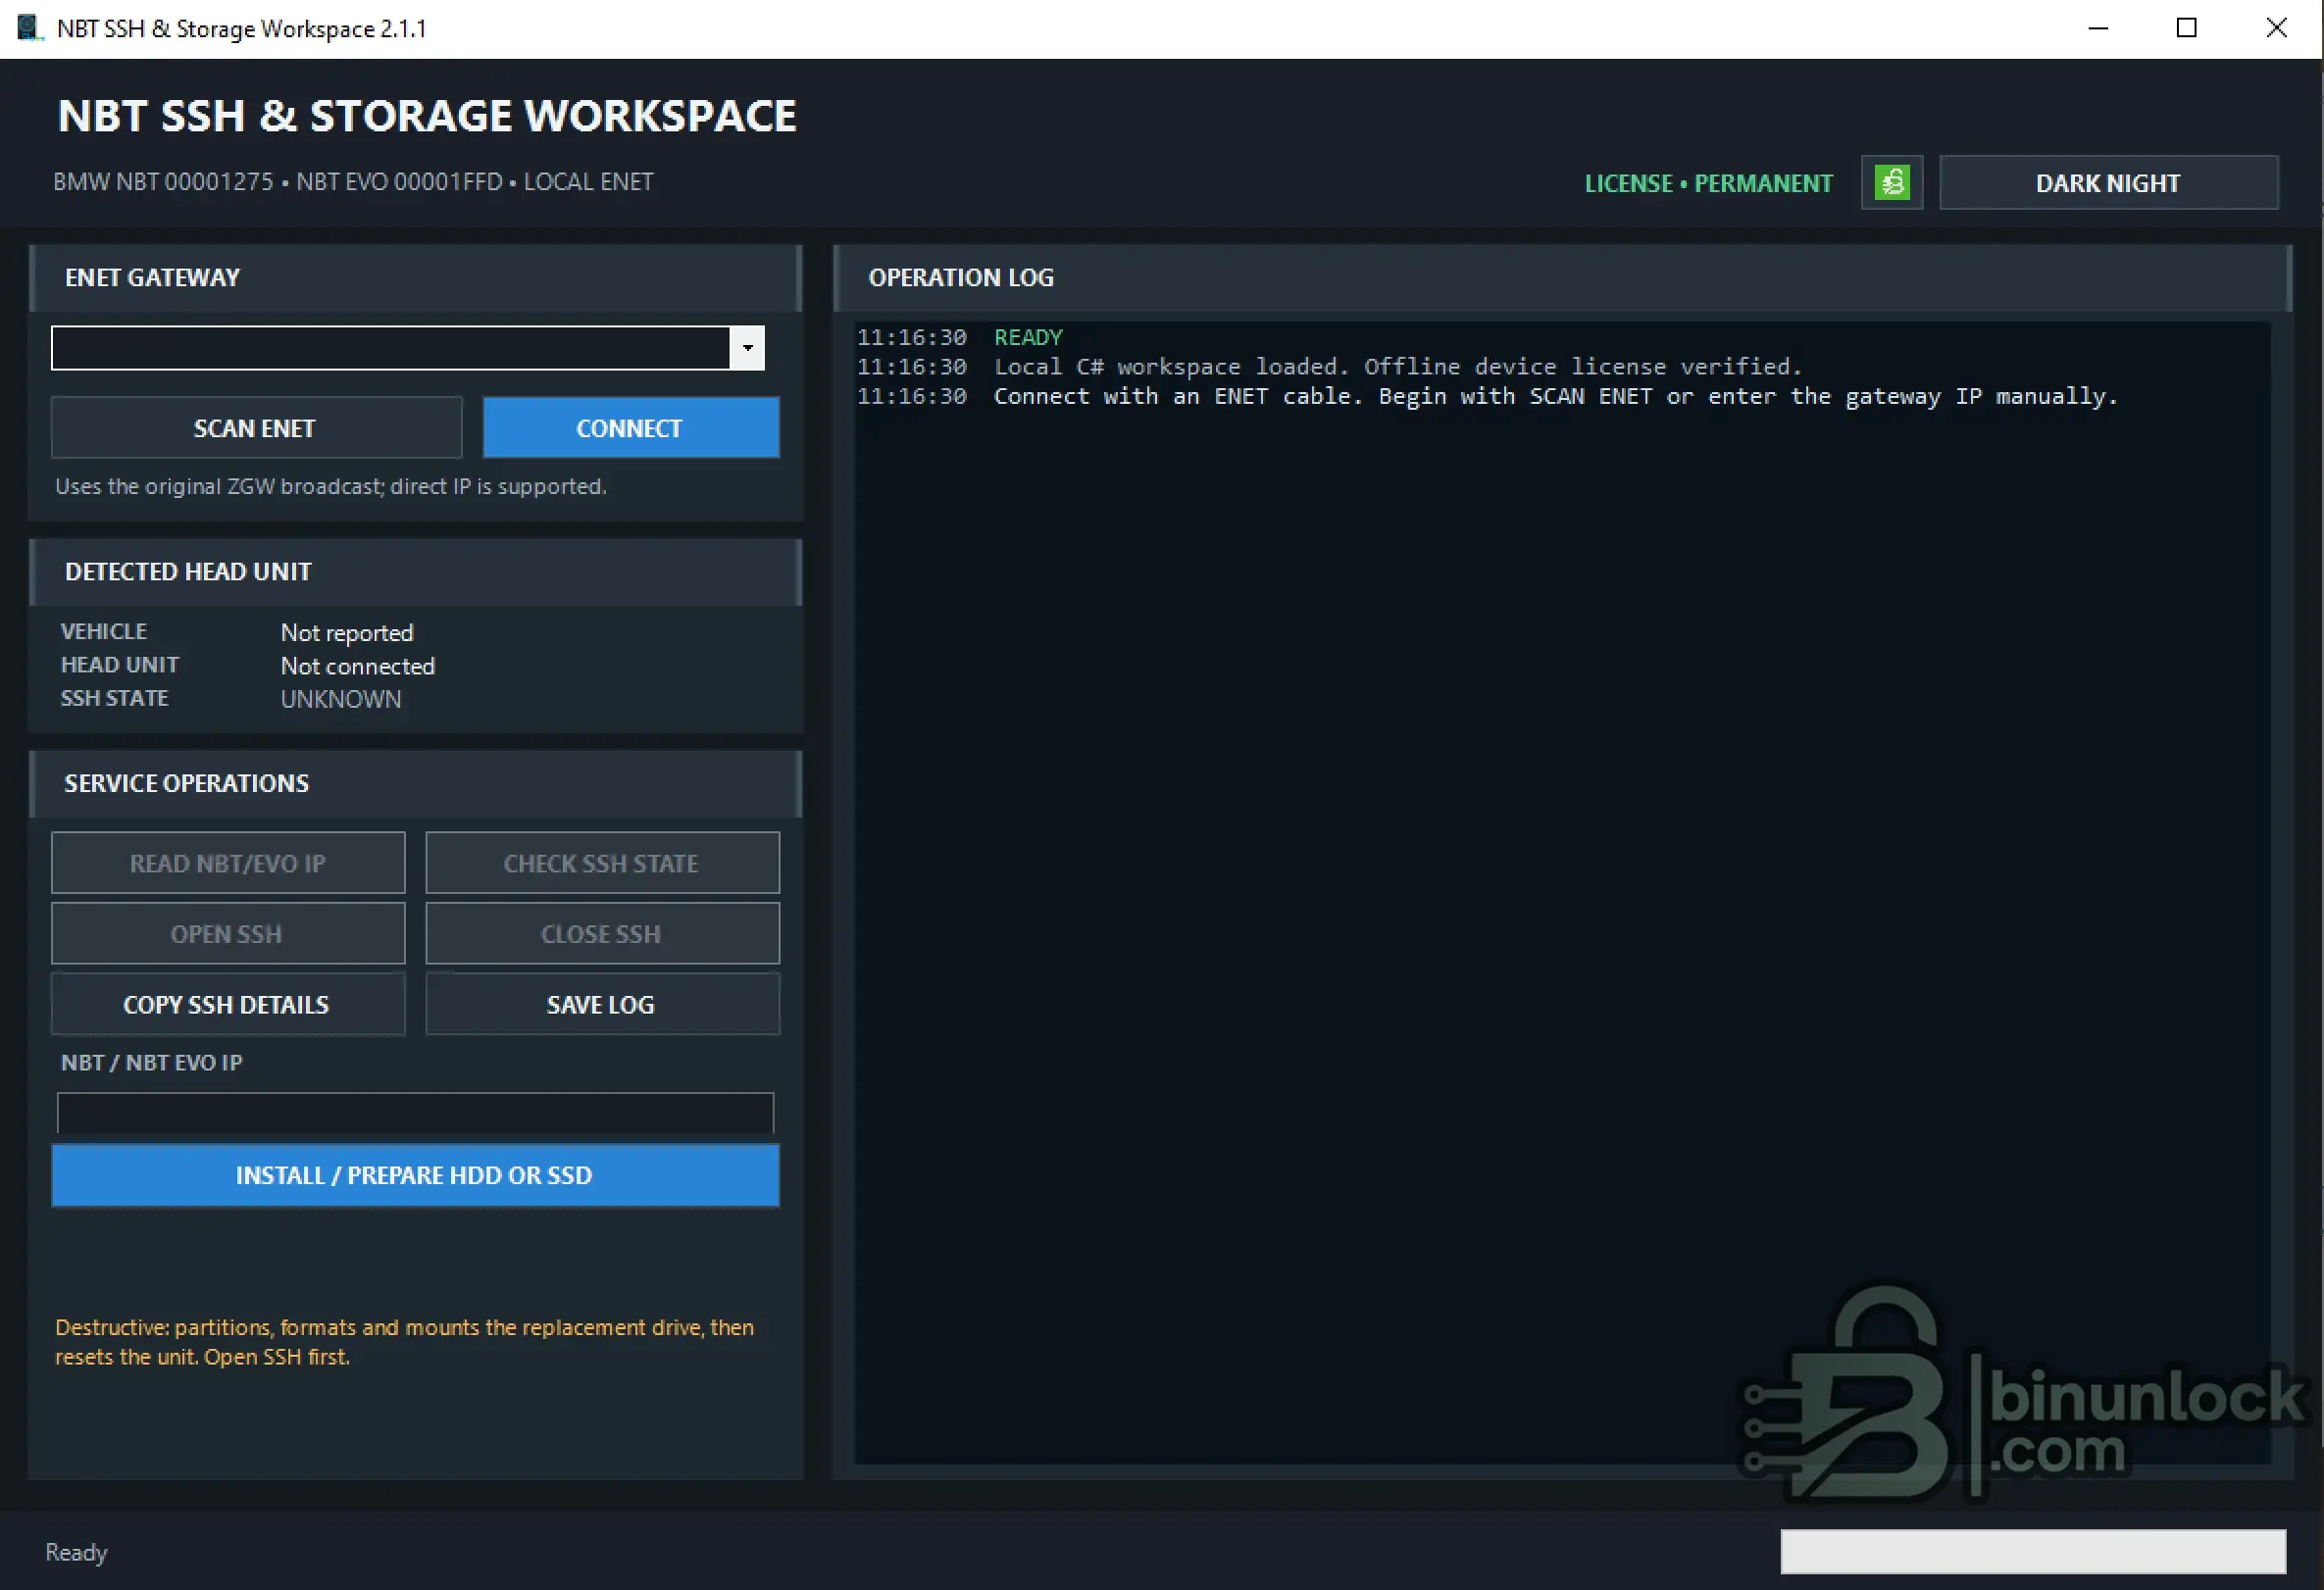Click the green READY log entry
Viewport: 2324px width, 1590px height.
click(x=1028, y=337)
